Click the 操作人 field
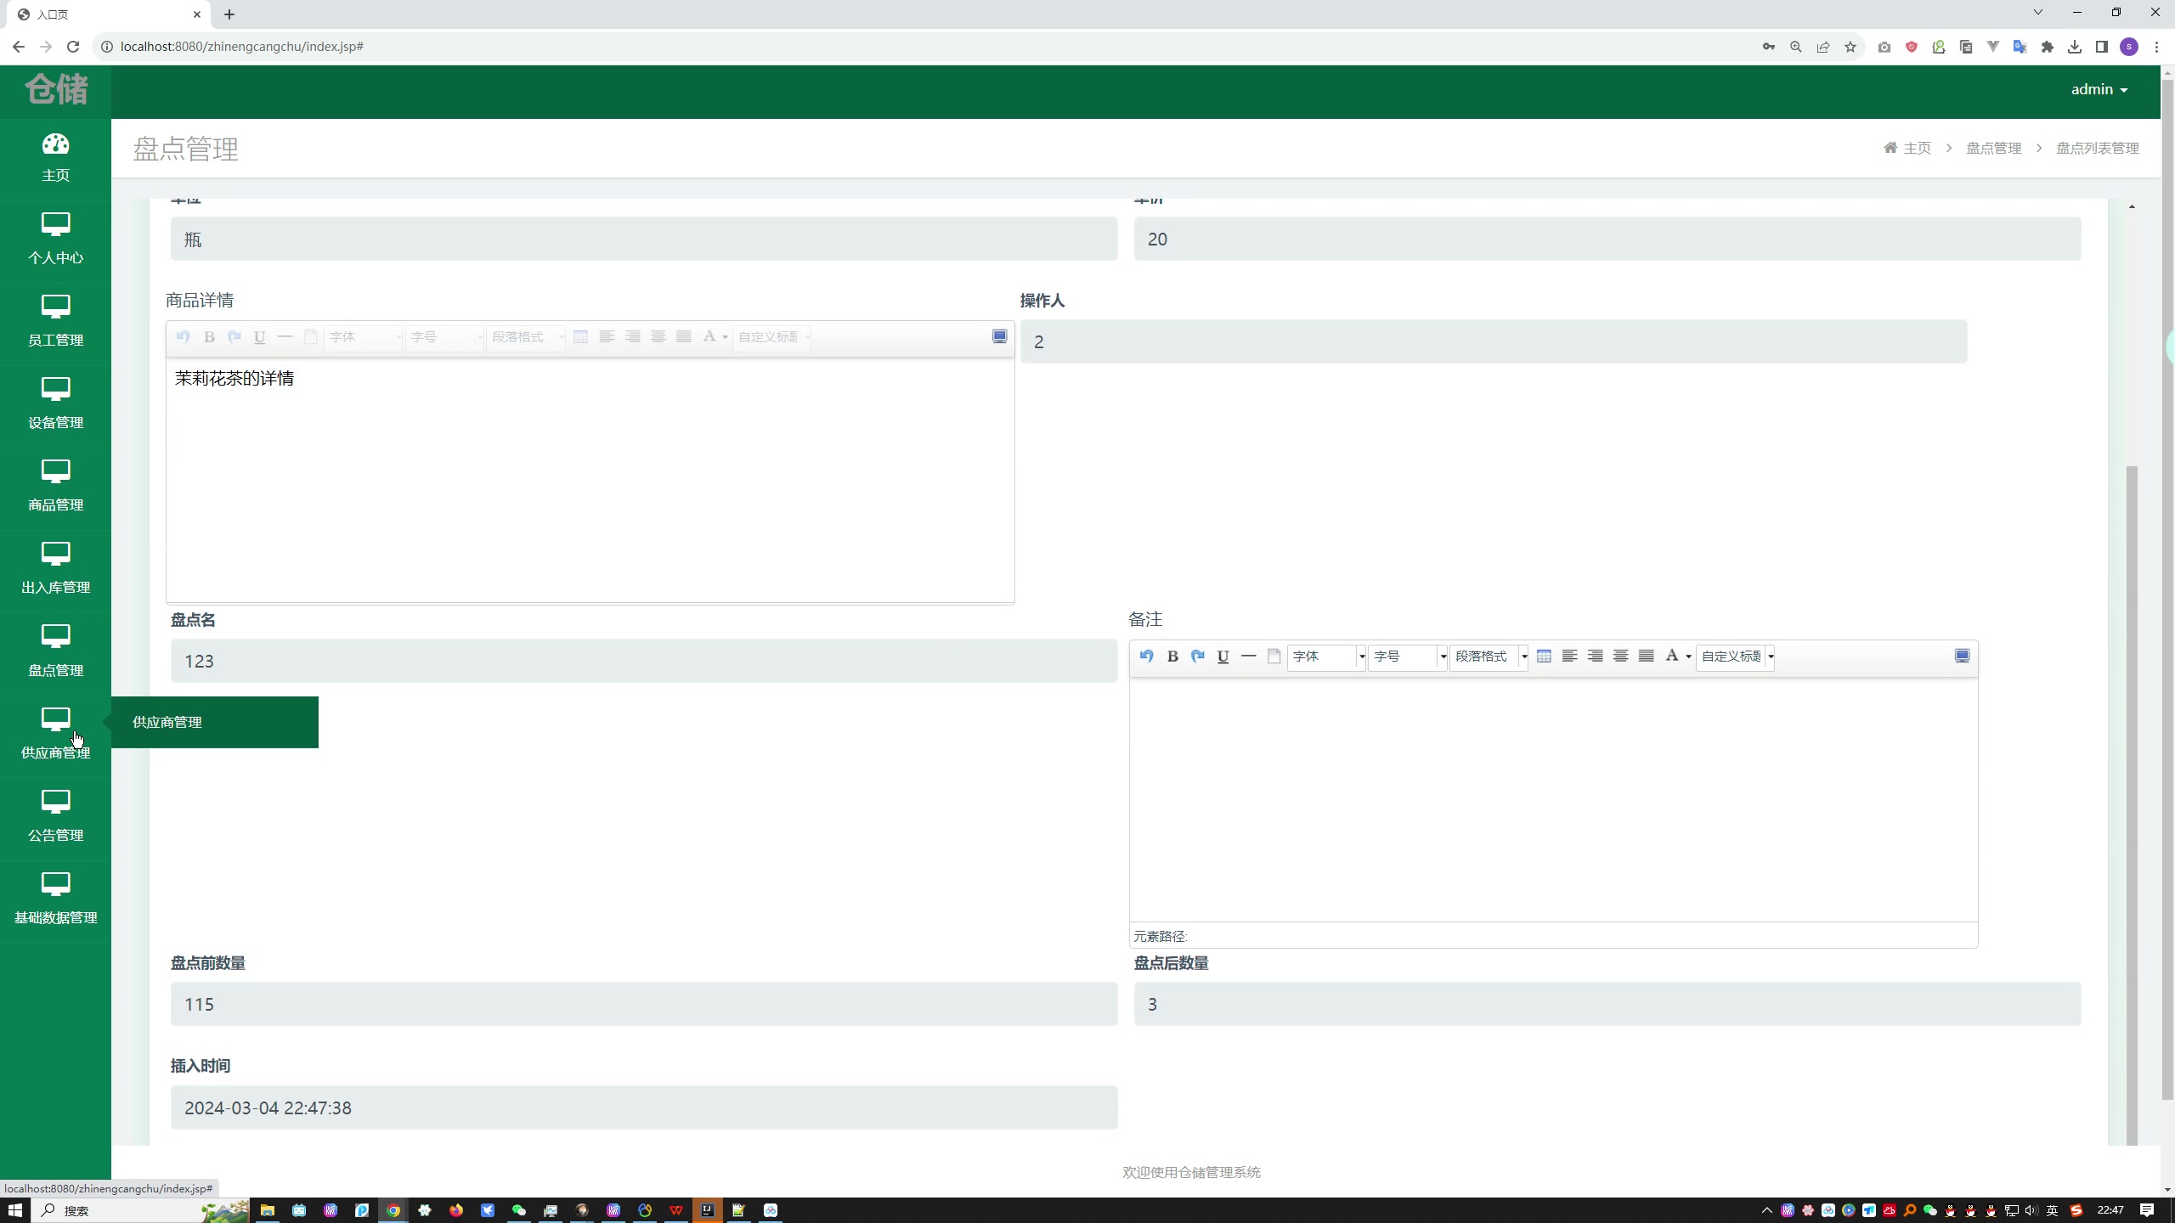The height and width of the screenshot is (1223, 2175). pyautogui.click(x=1494, y=341)
